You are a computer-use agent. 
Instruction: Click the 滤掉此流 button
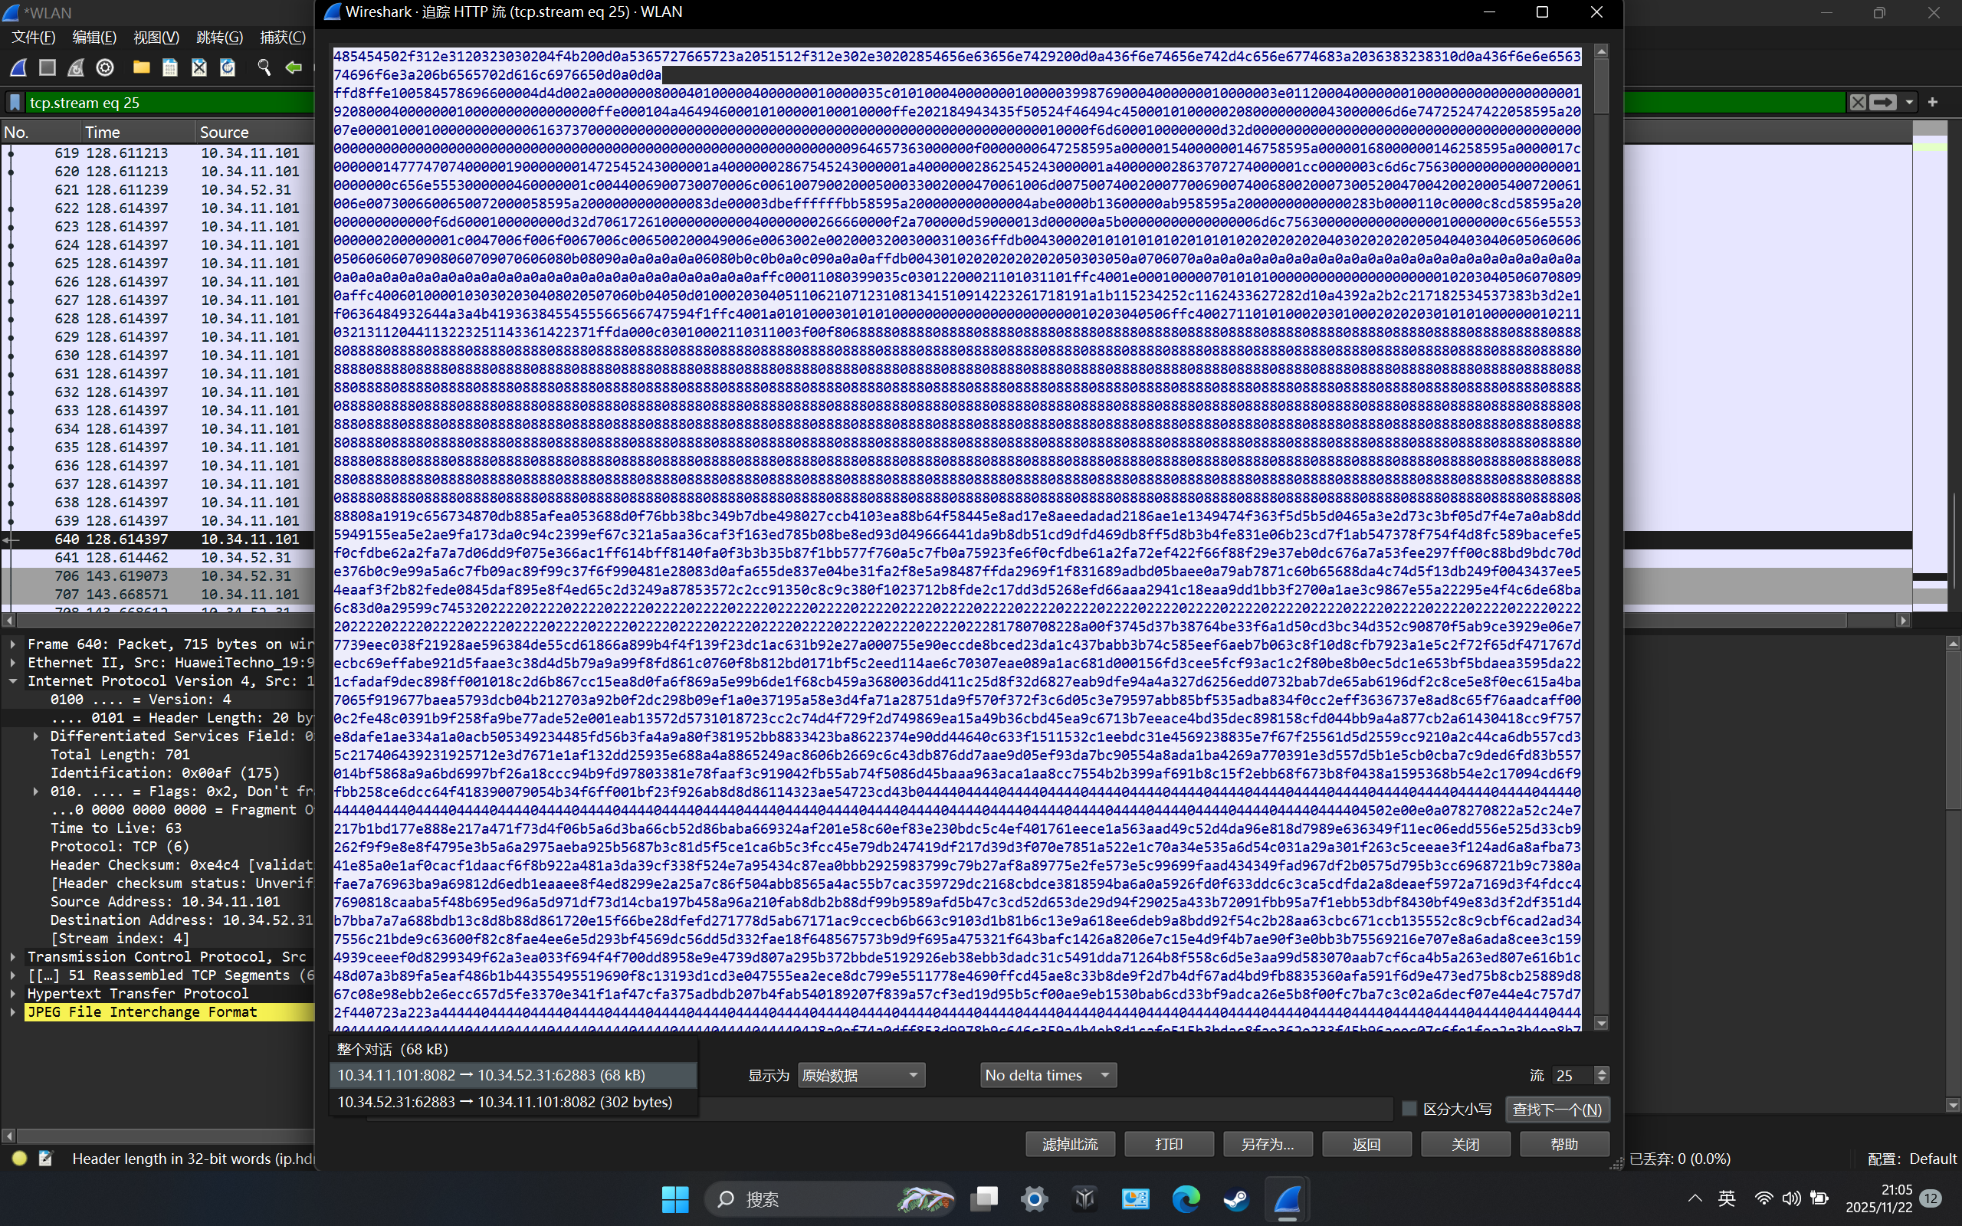click(x=1069, y=1144)
